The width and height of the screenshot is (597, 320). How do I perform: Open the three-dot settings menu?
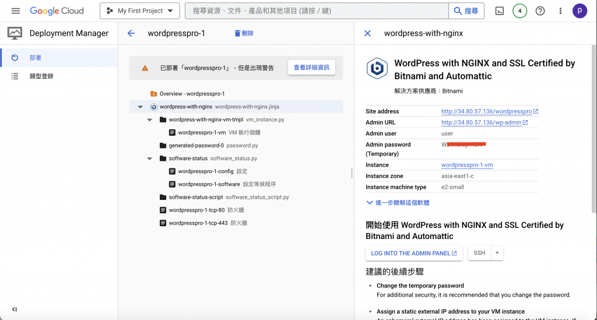[560, 11]
